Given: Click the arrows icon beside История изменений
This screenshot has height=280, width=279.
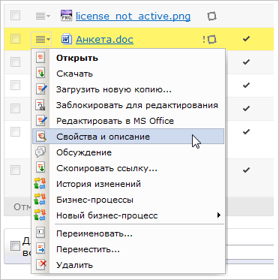Looking at the screenshot, I should click(40, 184).
